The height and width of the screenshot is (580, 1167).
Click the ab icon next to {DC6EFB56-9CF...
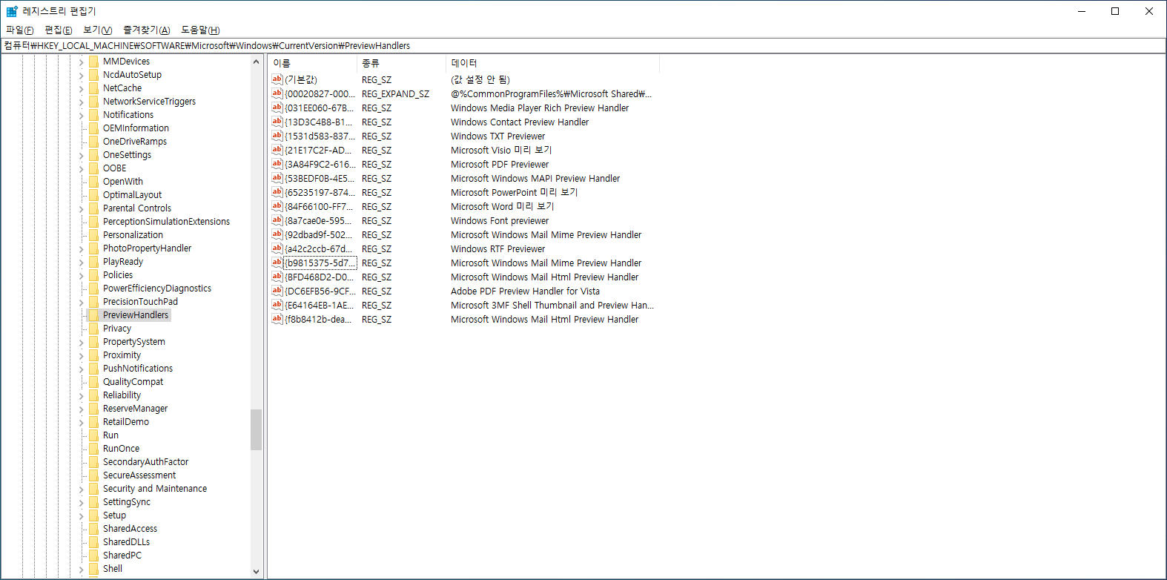(x=277, y=291)
